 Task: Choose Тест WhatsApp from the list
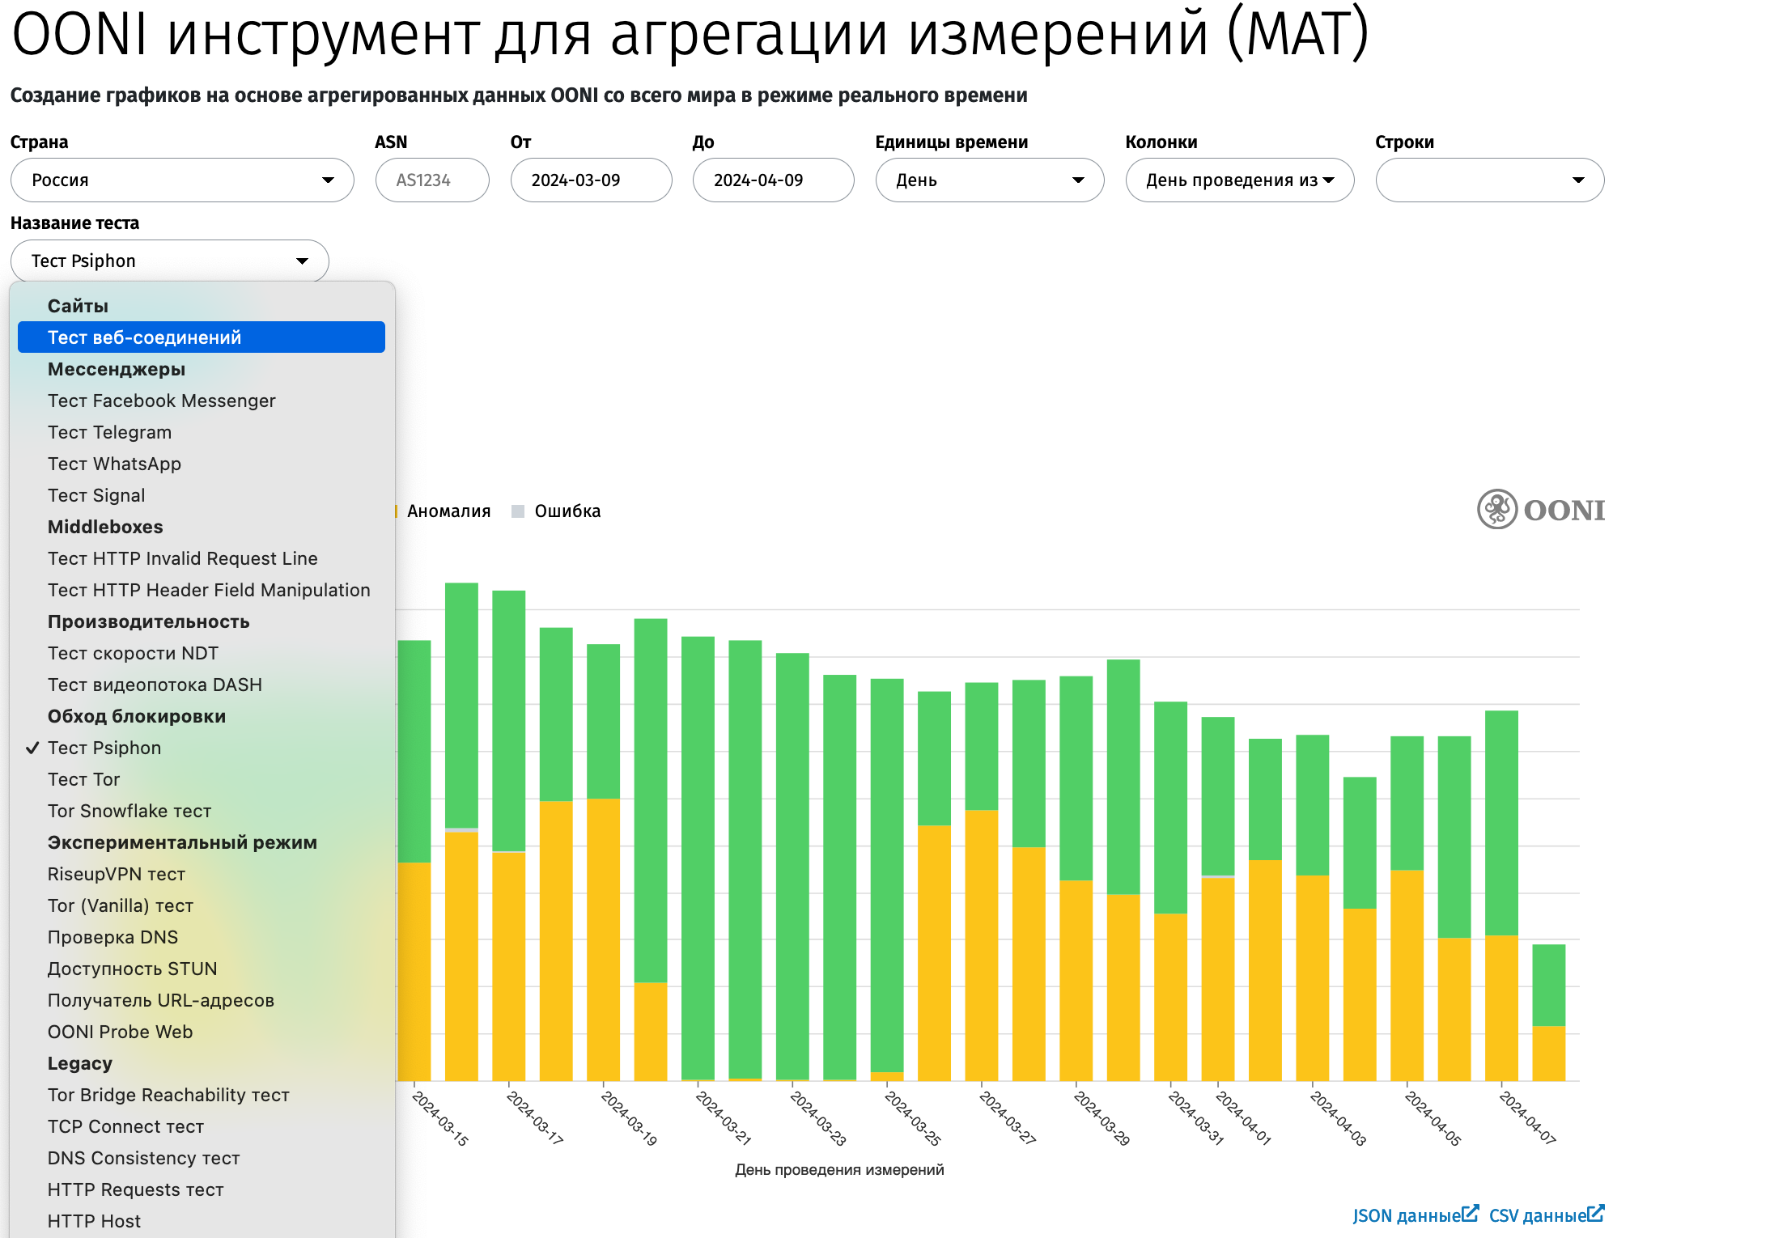(114, 464)
